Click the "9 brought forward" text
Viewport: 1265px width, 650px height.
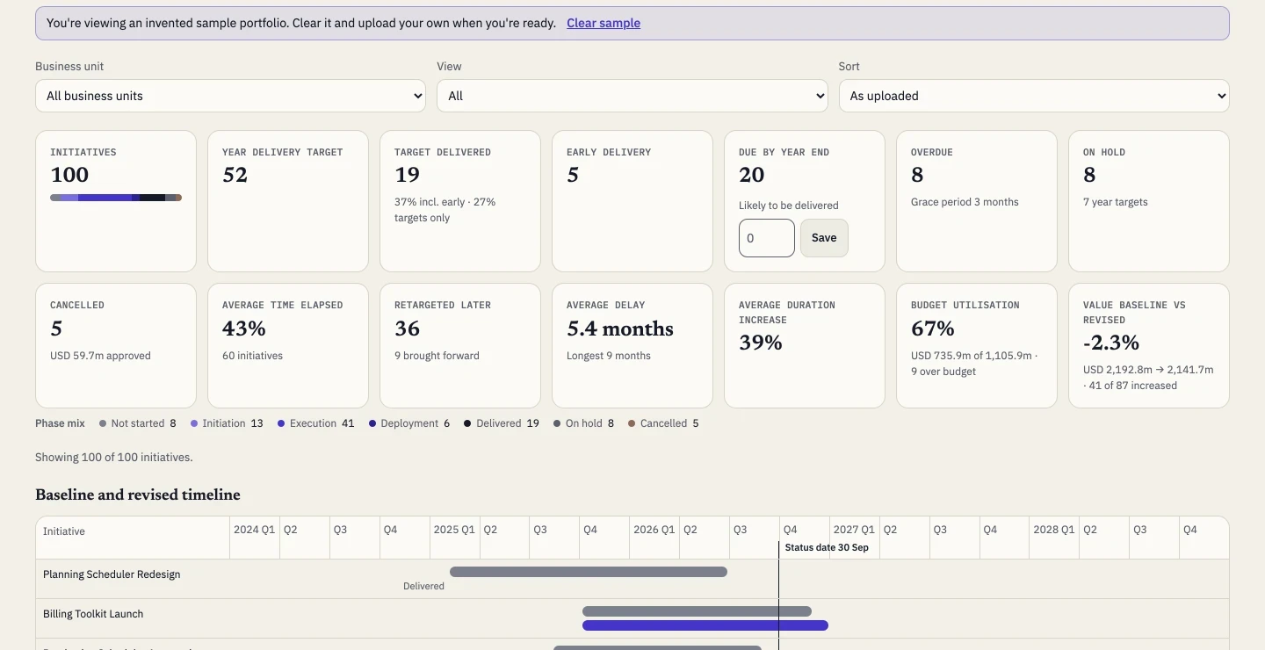click(x=437, y=356)
